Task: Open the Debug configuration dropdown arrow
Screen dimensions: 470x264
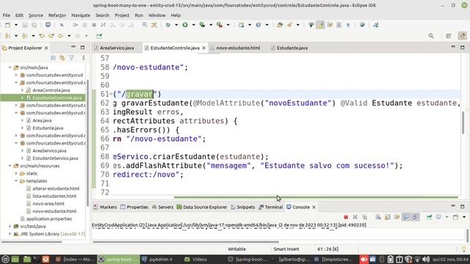Action: tap(176, 25)
